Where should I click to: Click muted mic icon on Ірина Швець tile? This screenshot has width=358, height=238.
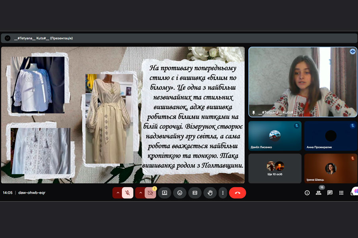(352, 158)
